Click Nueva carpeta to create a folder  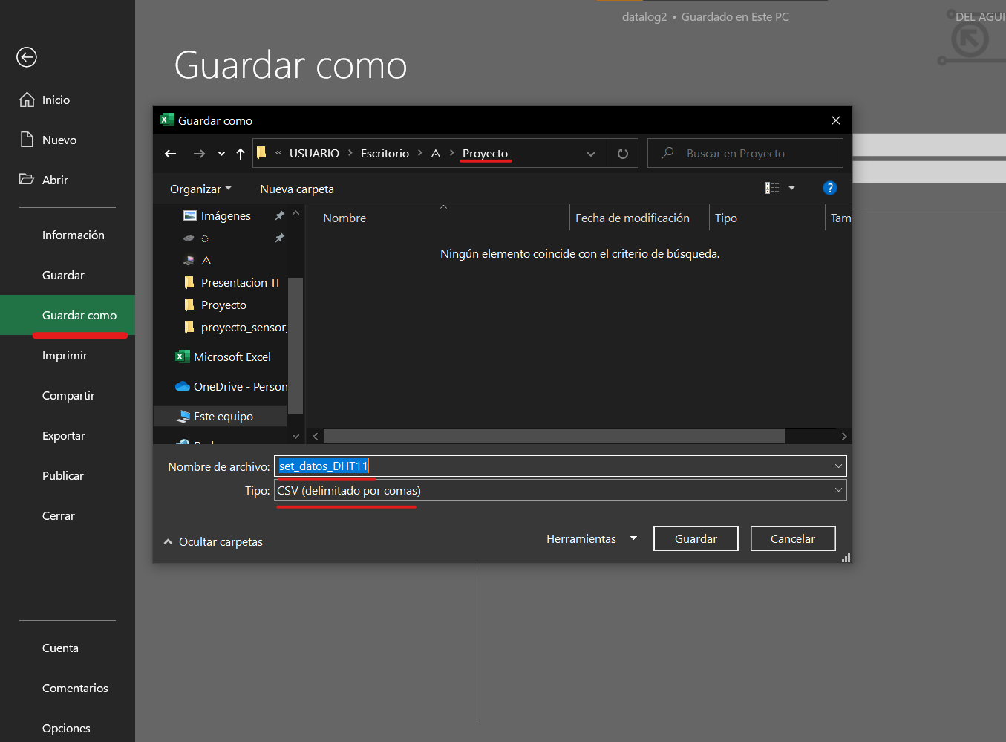coord(296,189)
